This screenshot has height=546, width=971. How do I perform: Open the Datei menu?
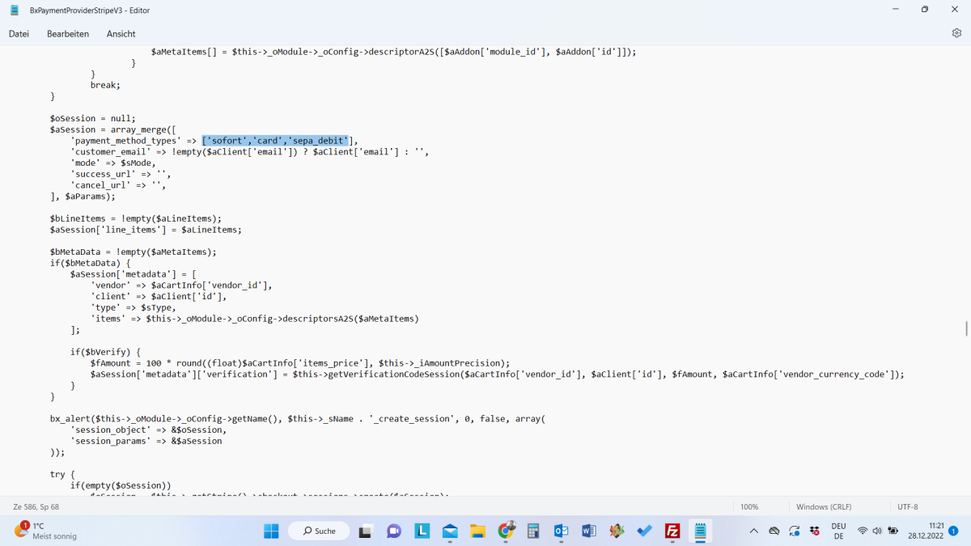[19, 34]
